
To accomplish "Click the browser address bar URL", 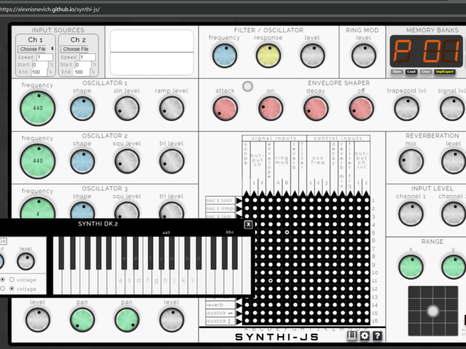I will tap(50, 9).
